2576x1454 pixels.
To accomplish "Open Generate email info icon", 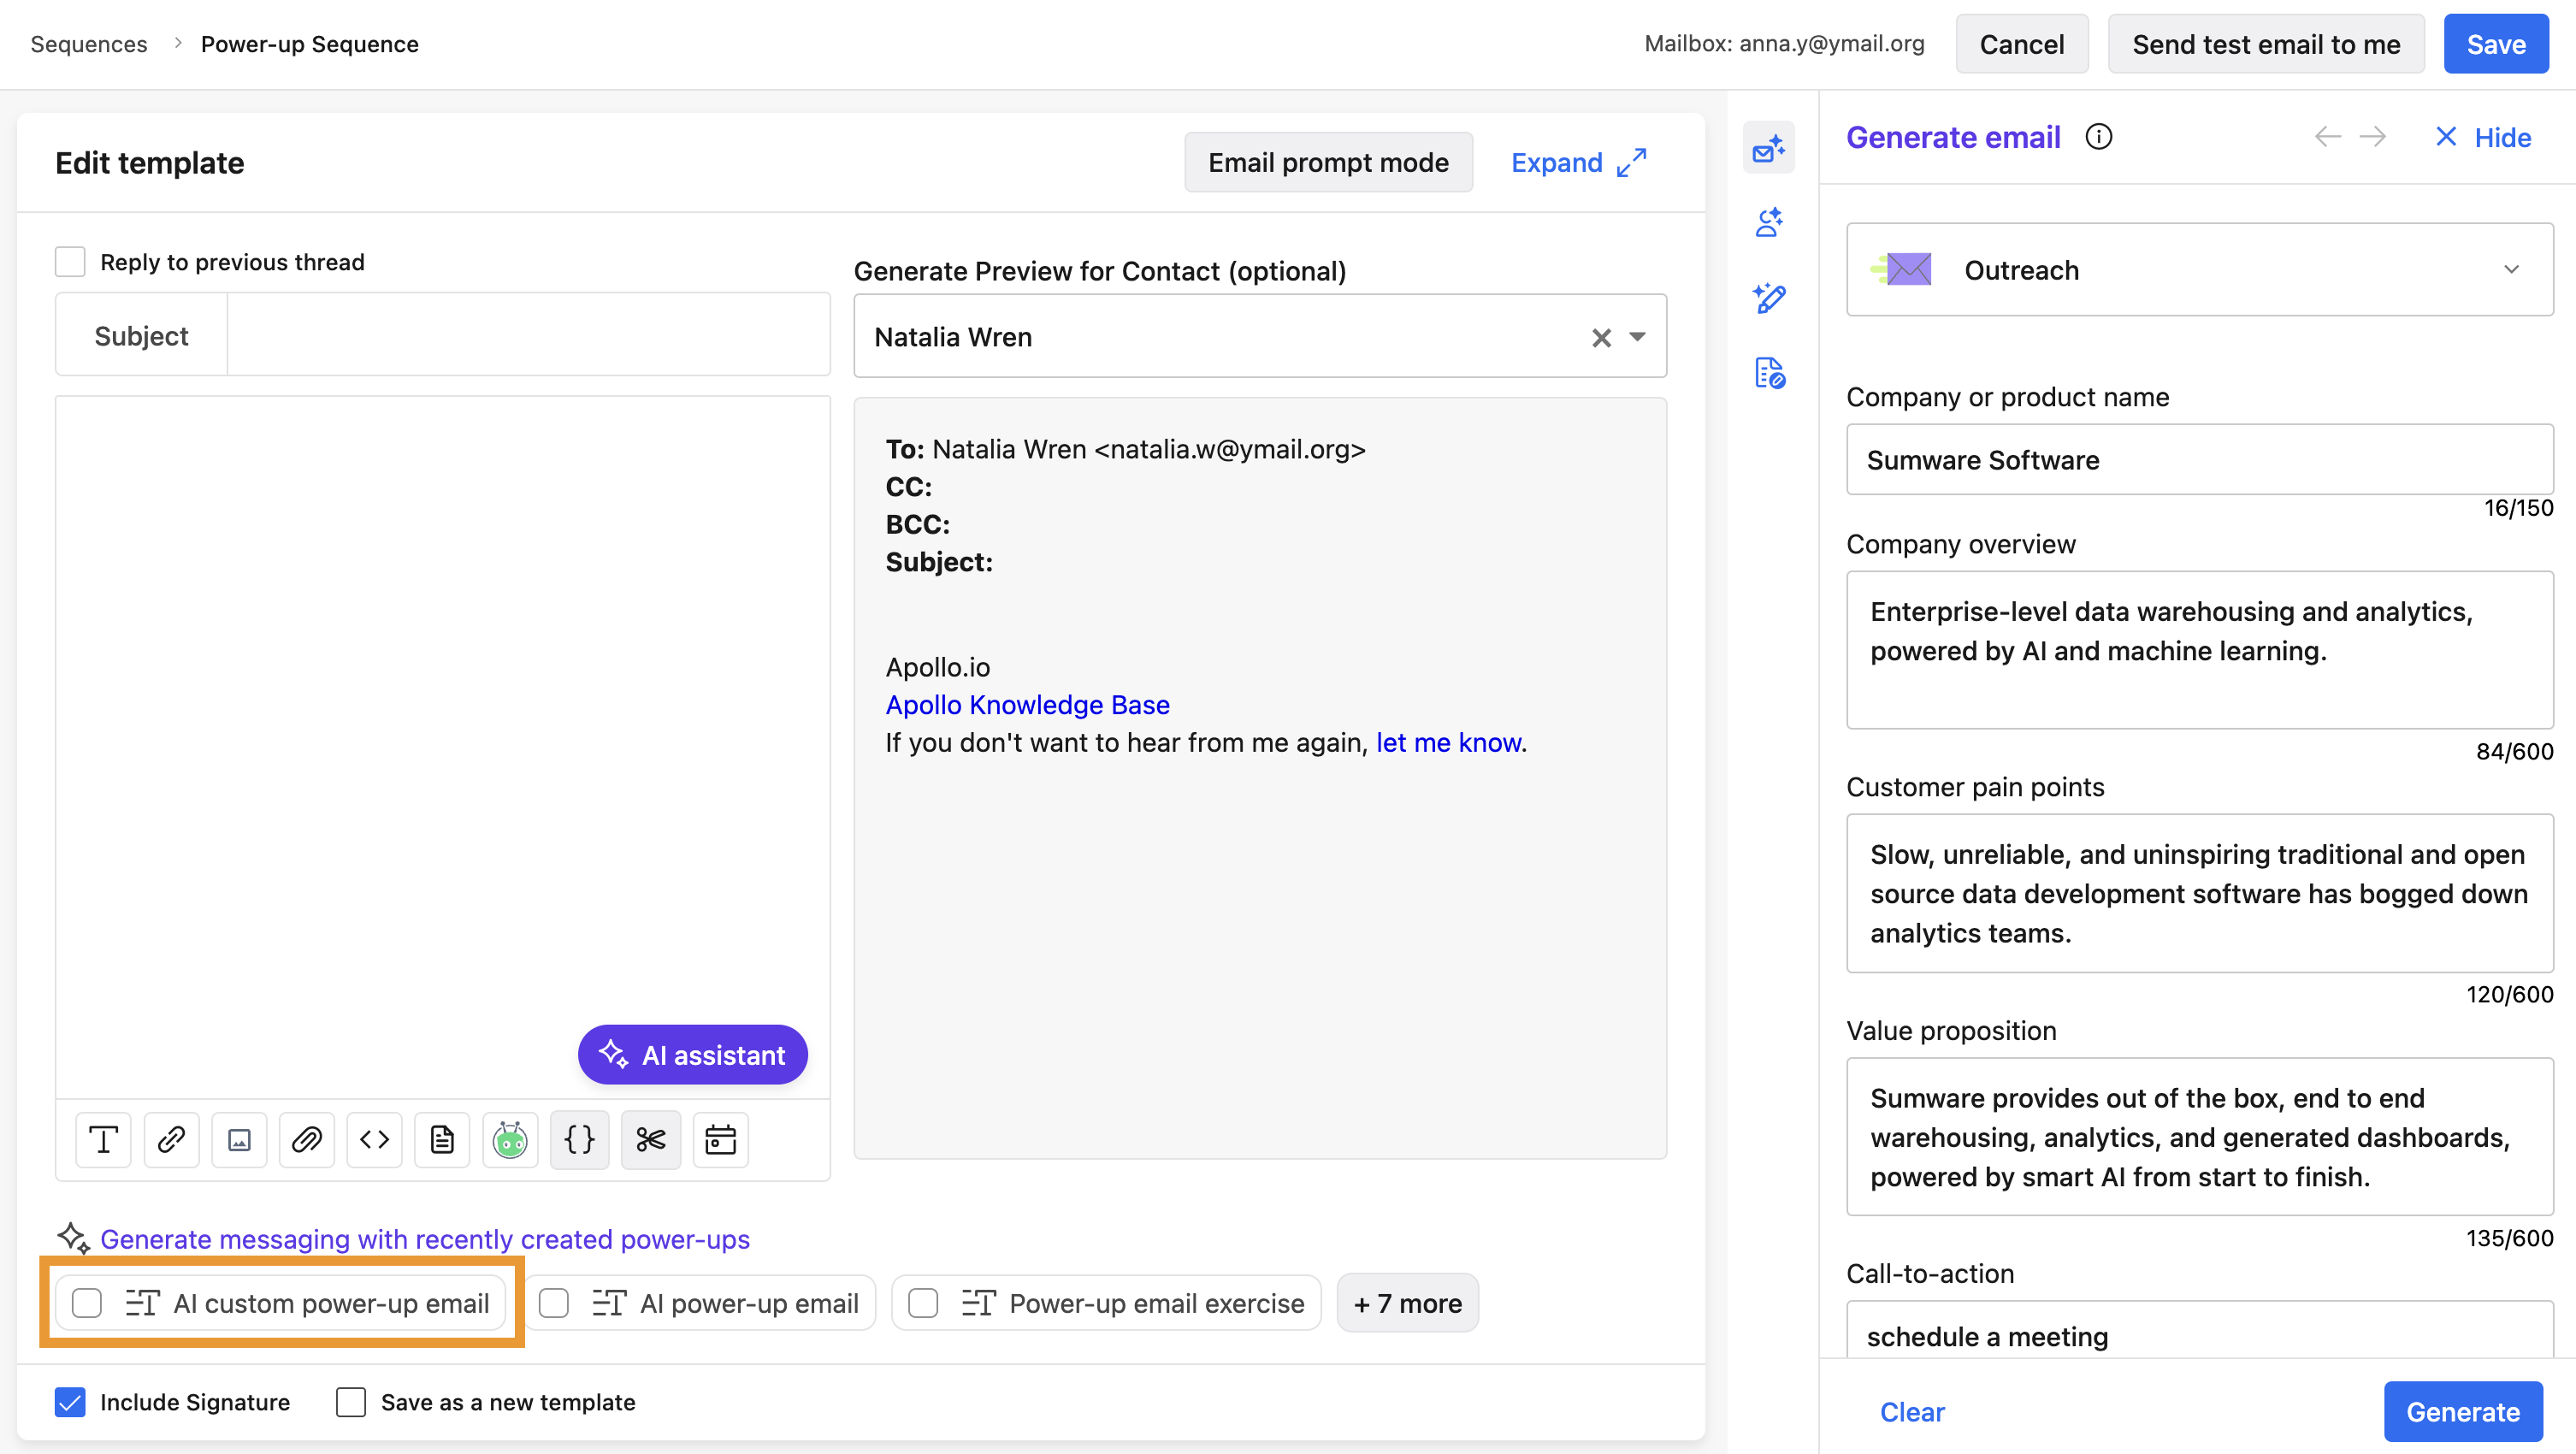I will (x=2099, y=137).
